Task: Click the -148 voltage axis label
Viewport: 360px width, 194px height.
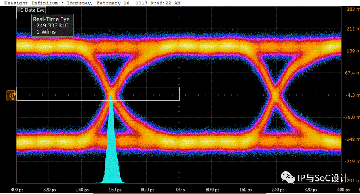Action: pyautogui.click(x=352, y=139)
